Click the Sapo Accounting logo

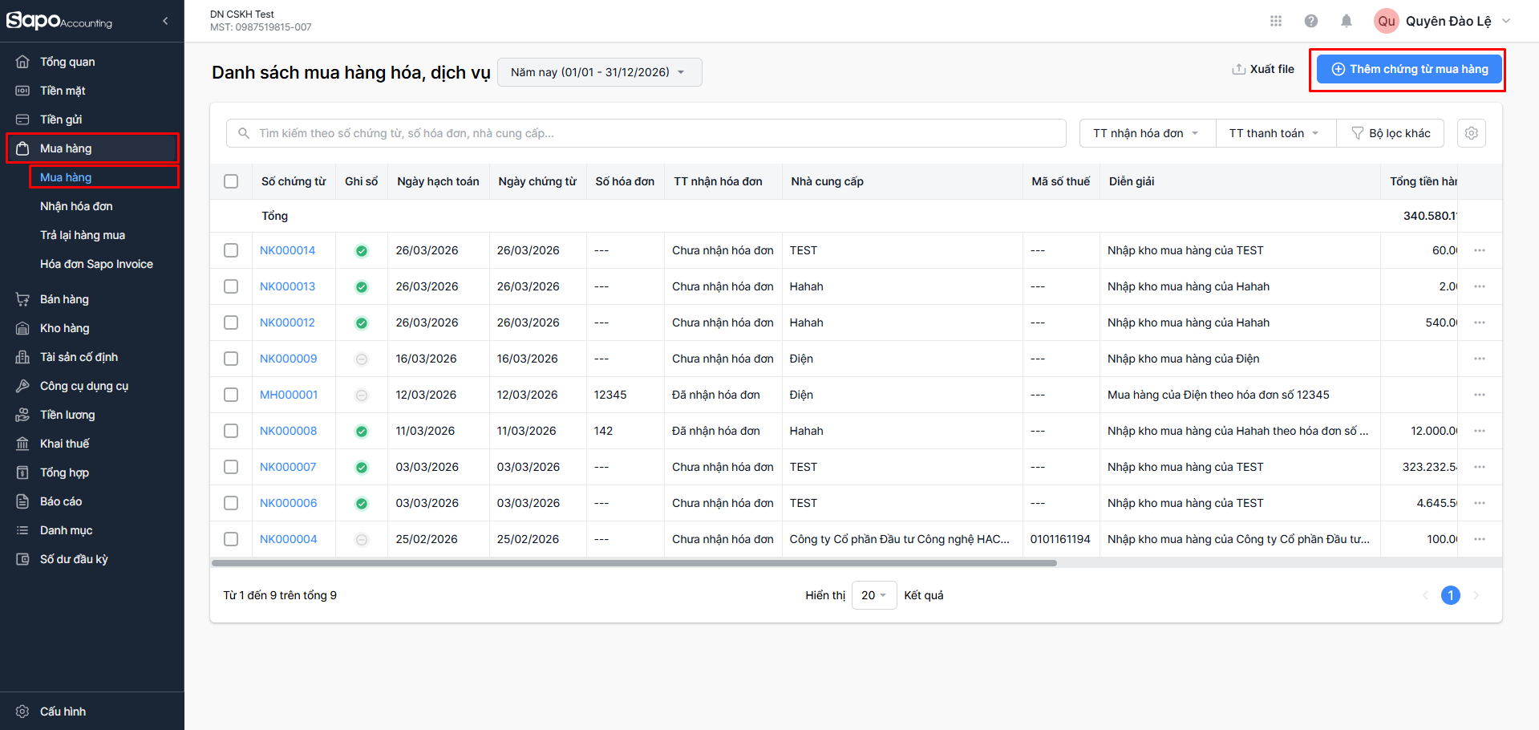coord(59,21)
